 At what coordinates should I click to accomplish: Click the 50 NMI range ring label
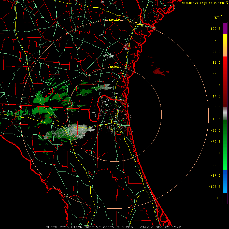114,67
